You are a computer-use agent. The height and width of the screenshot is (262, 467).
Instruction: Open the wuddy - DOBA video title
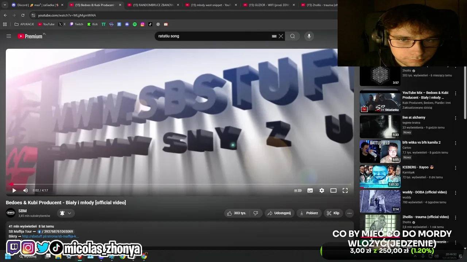tap(425, 192)
